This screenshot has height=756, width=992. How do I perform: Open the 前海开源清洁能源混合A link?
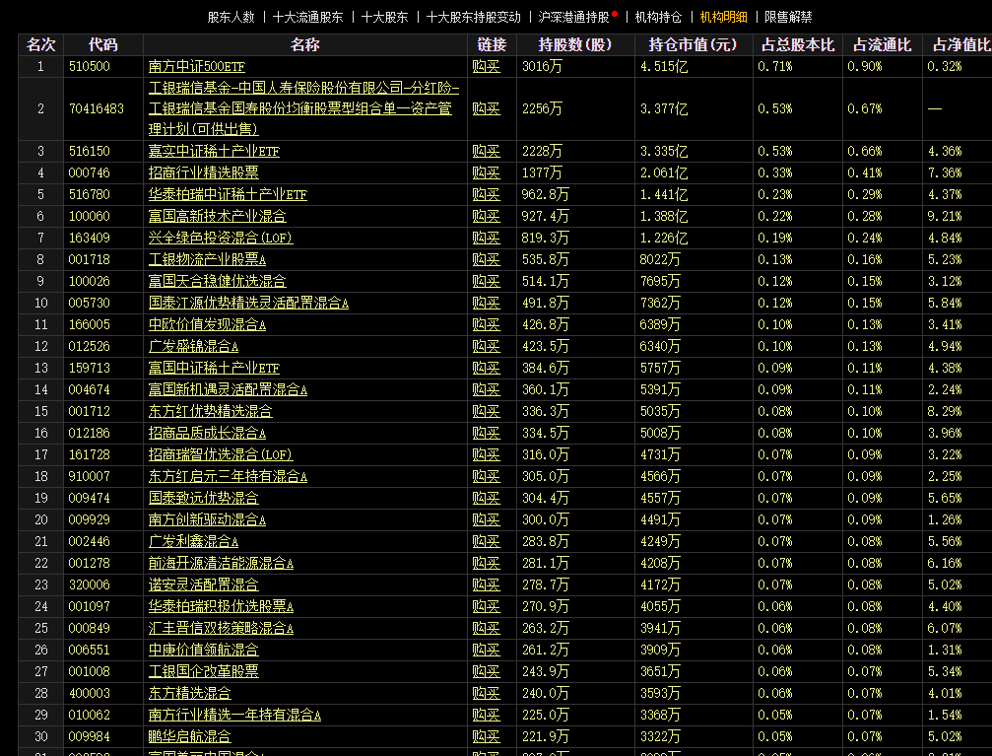pos(221,563)
